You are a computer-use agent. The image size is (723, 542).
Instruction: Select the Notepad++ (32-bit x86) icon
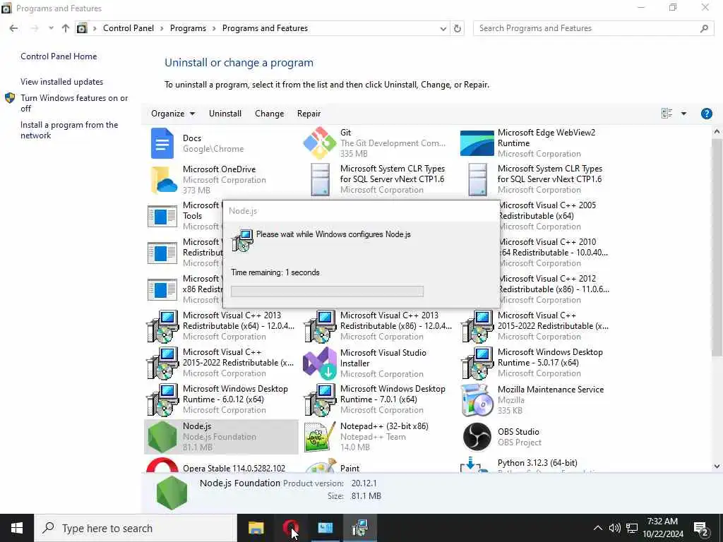point(320,436)
